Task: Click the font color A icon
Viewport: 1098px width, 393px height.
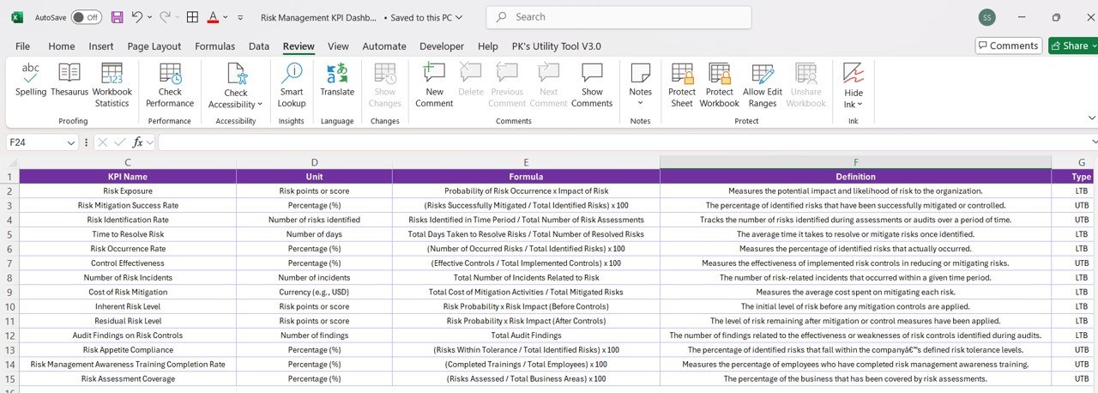Action: (x=212, y=17)
